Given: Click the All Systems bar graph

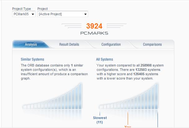Looking at the screenshot, I should 129,96.
